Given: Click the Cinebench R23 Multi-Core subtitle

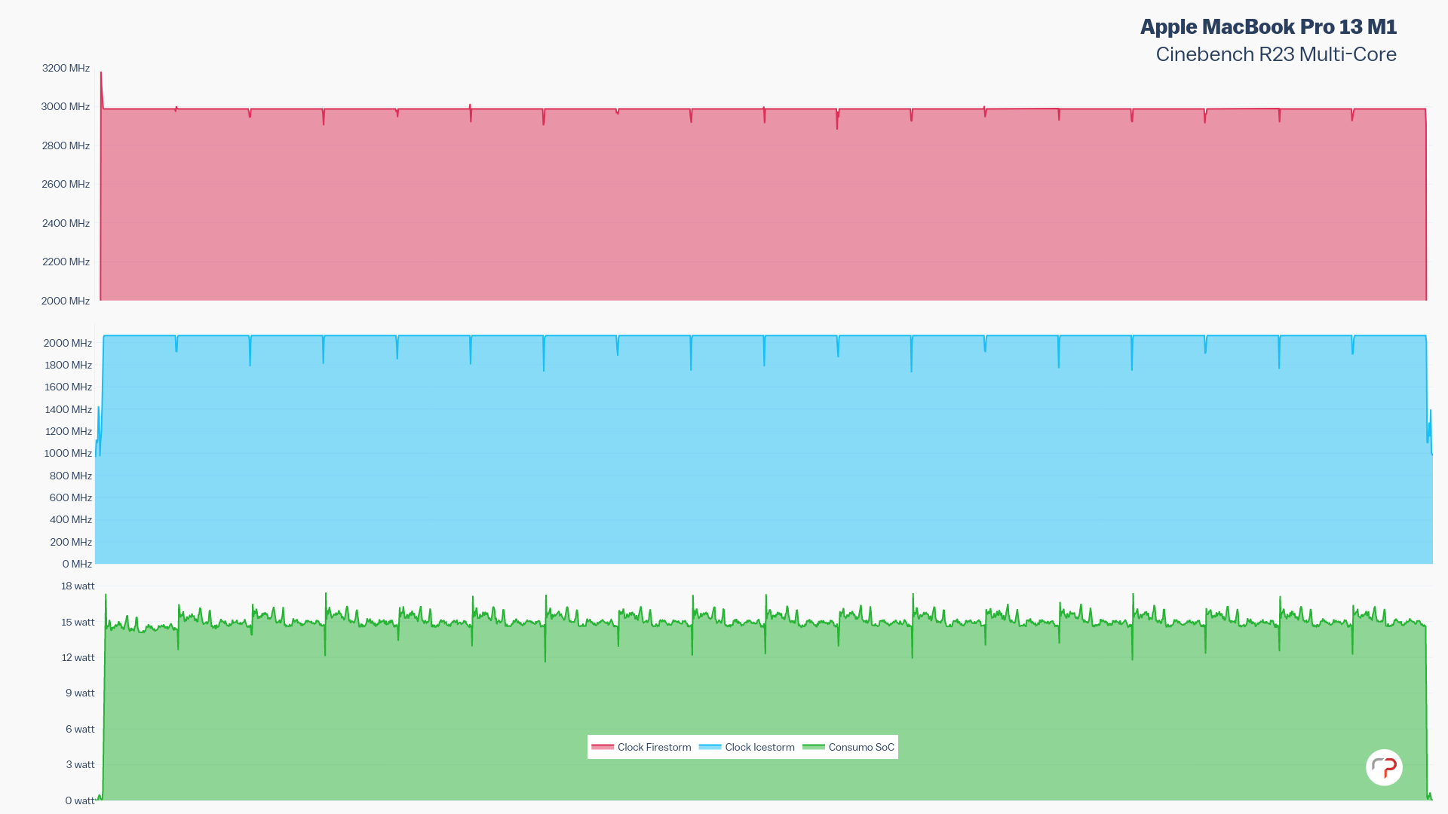Looking at the screenshot, I should (1275, 54).
